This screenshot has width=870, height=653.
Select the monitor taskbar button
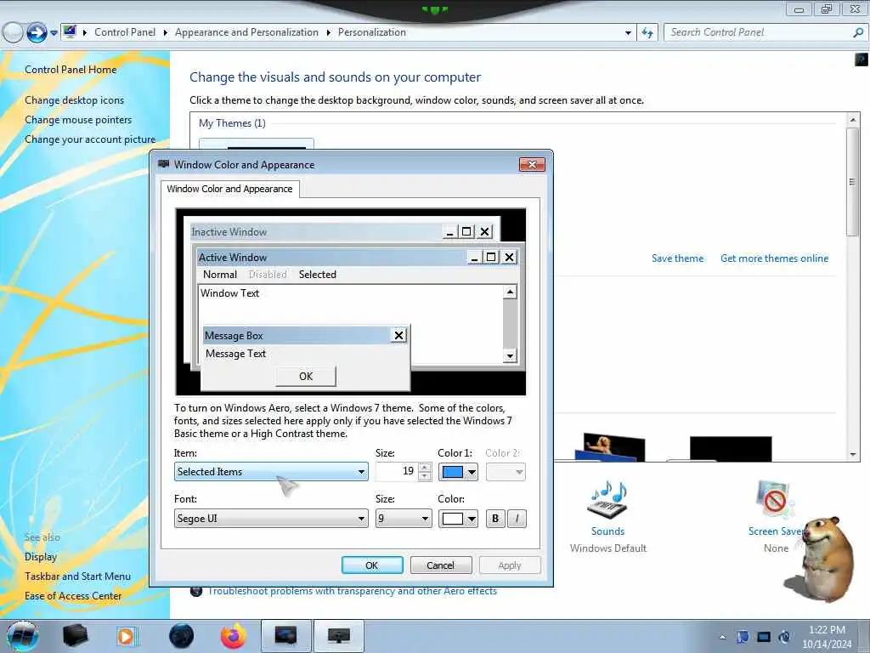point(338,636)
